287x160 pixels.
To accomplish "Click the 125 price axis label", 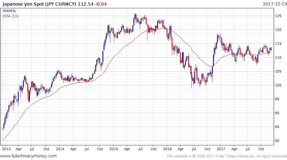I will pyautogui.click(x=278, y=16).
